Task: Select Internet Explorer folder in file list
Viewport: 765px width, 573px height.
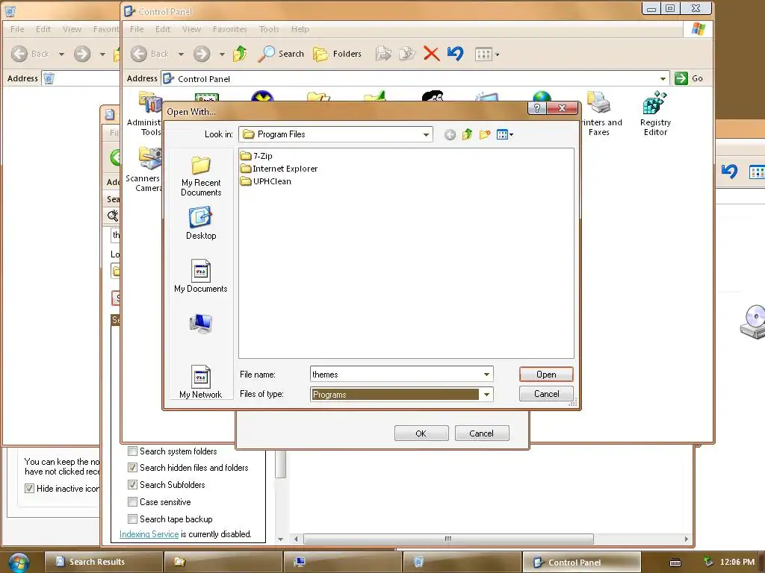Action: click(279, 169)
